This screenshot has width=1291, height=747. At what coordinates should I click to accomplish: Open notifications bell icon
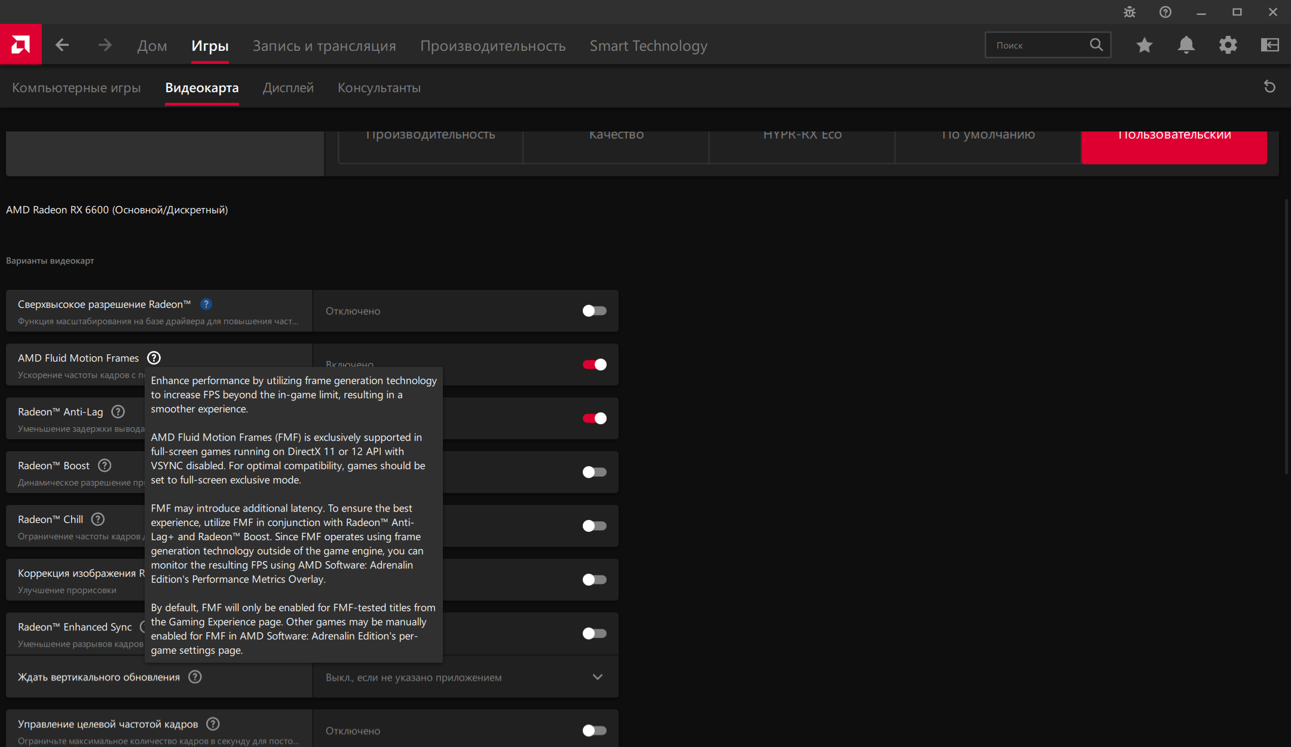[1186, 45]
